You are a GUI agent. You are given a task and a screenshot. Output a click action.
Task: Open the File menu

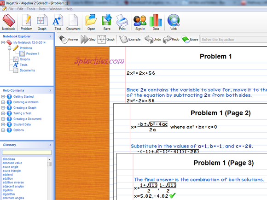coord(11,9)
